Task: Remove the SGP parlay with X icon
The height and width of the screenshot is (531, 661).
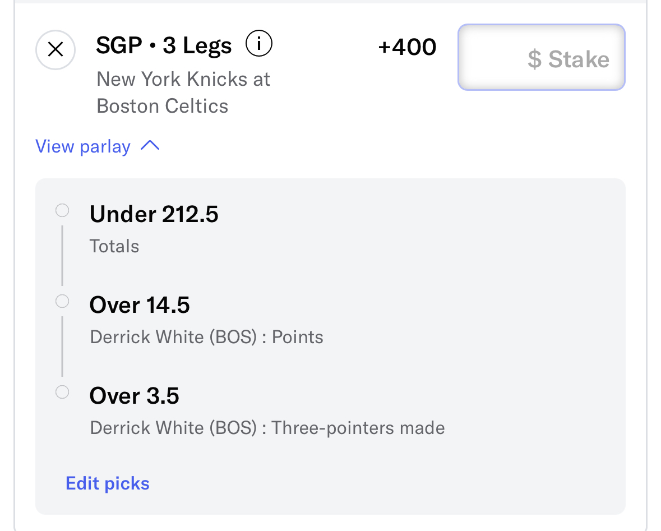Action: (55, 50)
